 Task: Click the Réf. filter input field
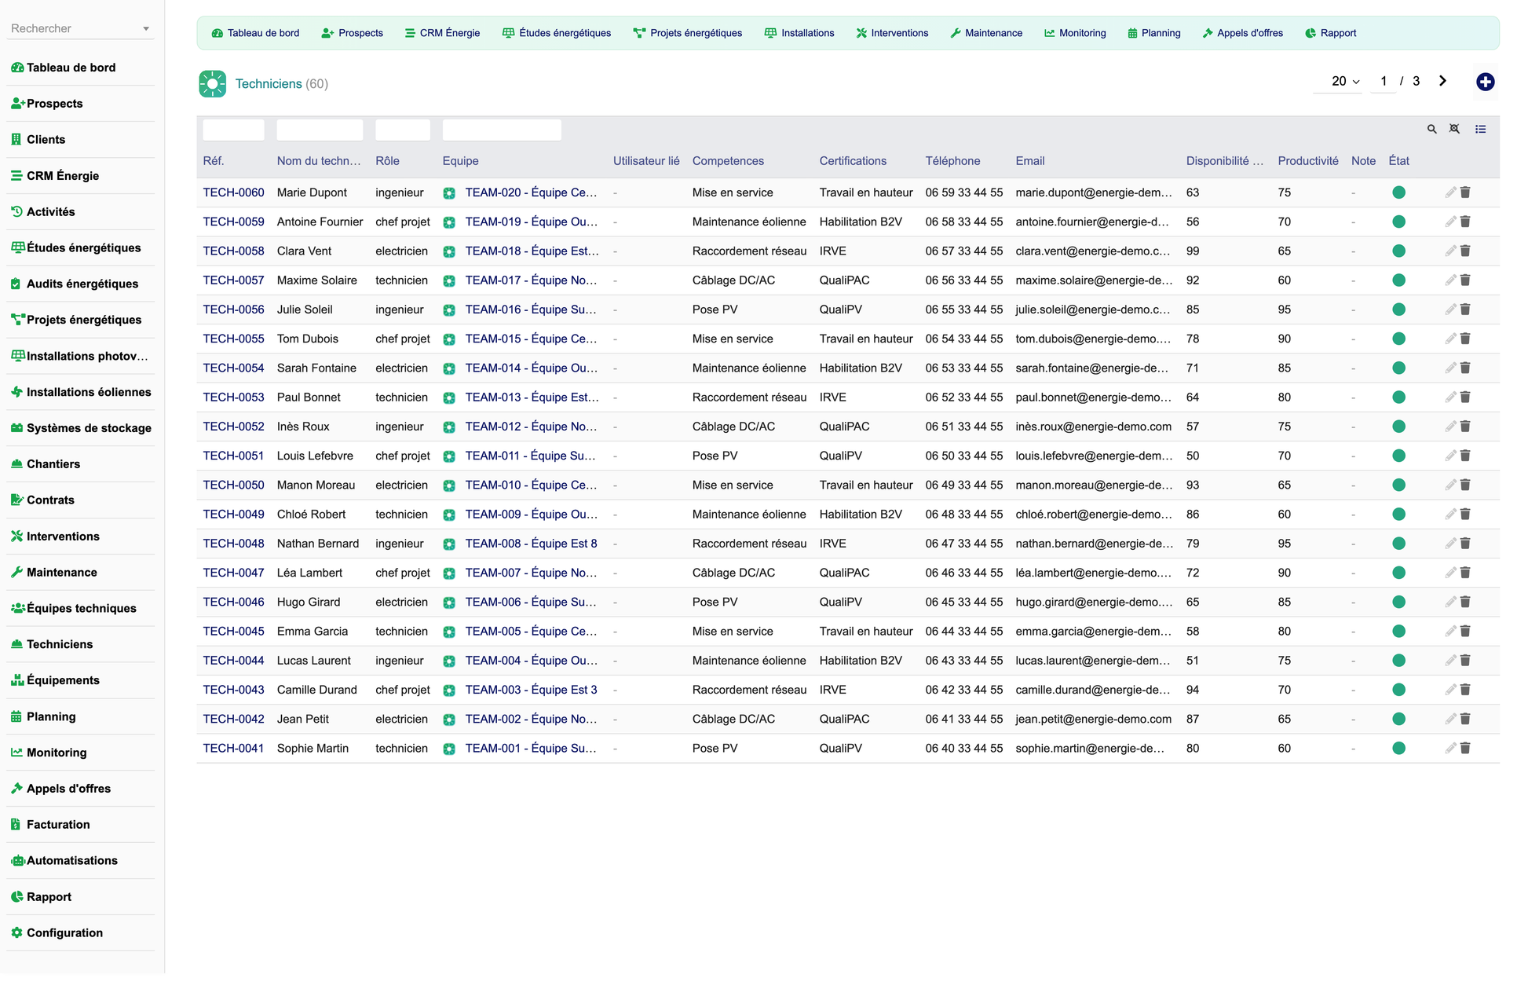pos(233,130)
